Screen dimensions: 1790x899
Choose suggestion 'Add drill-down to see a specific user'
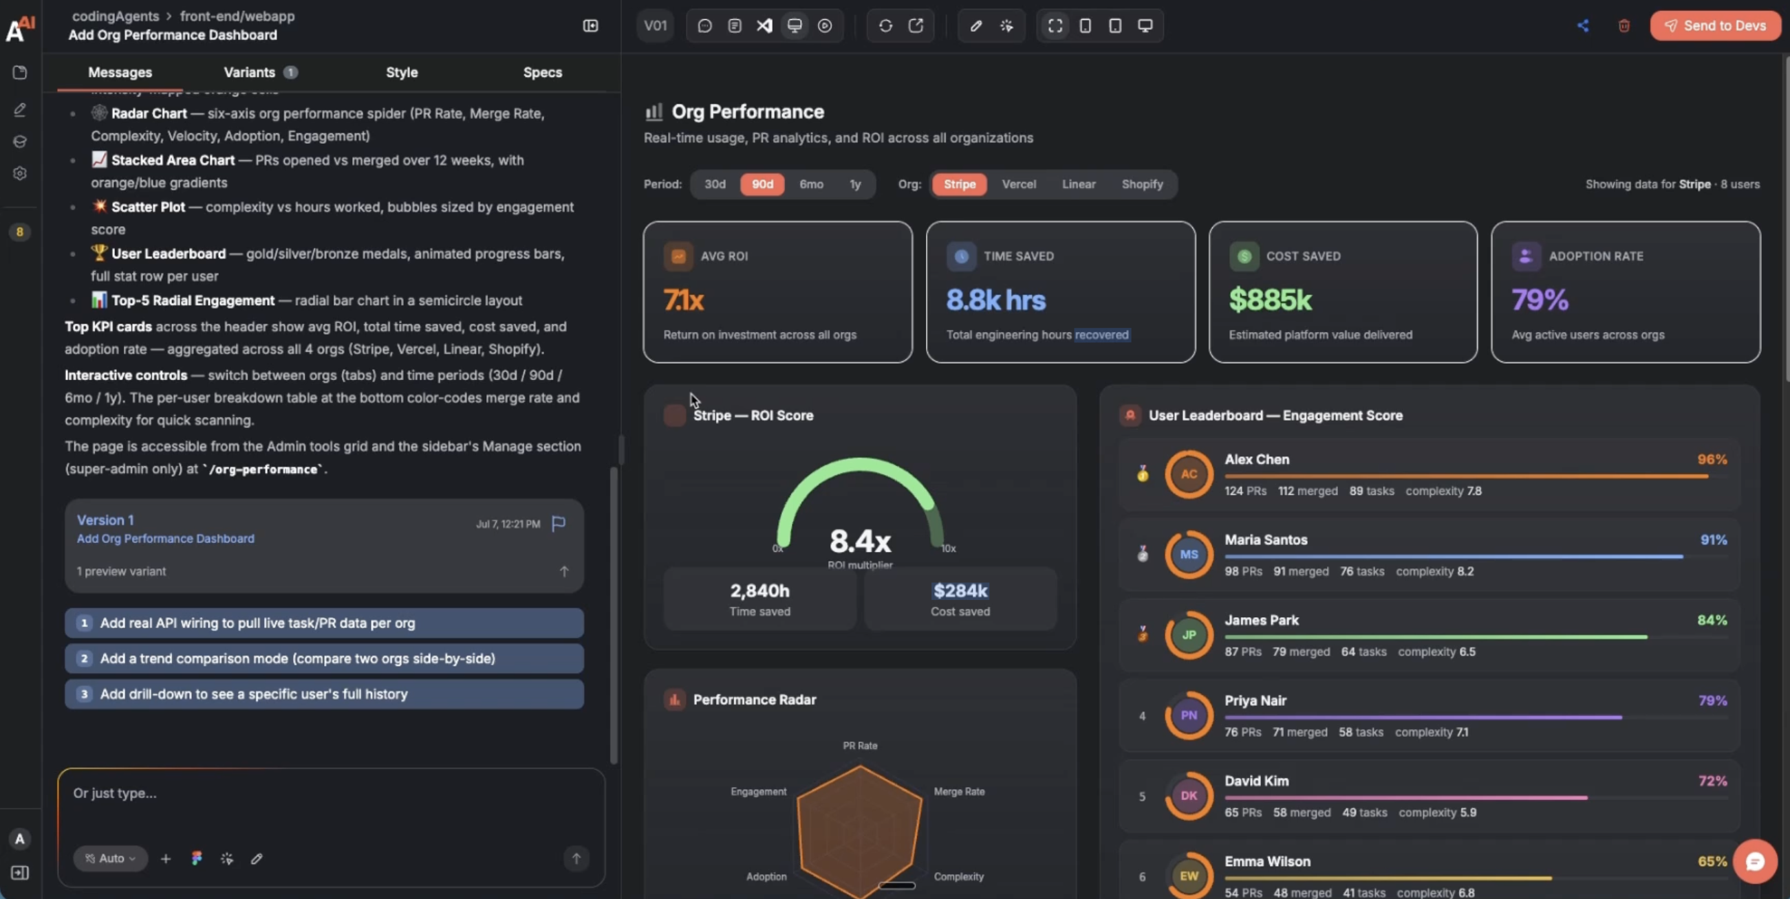point(324,693)
